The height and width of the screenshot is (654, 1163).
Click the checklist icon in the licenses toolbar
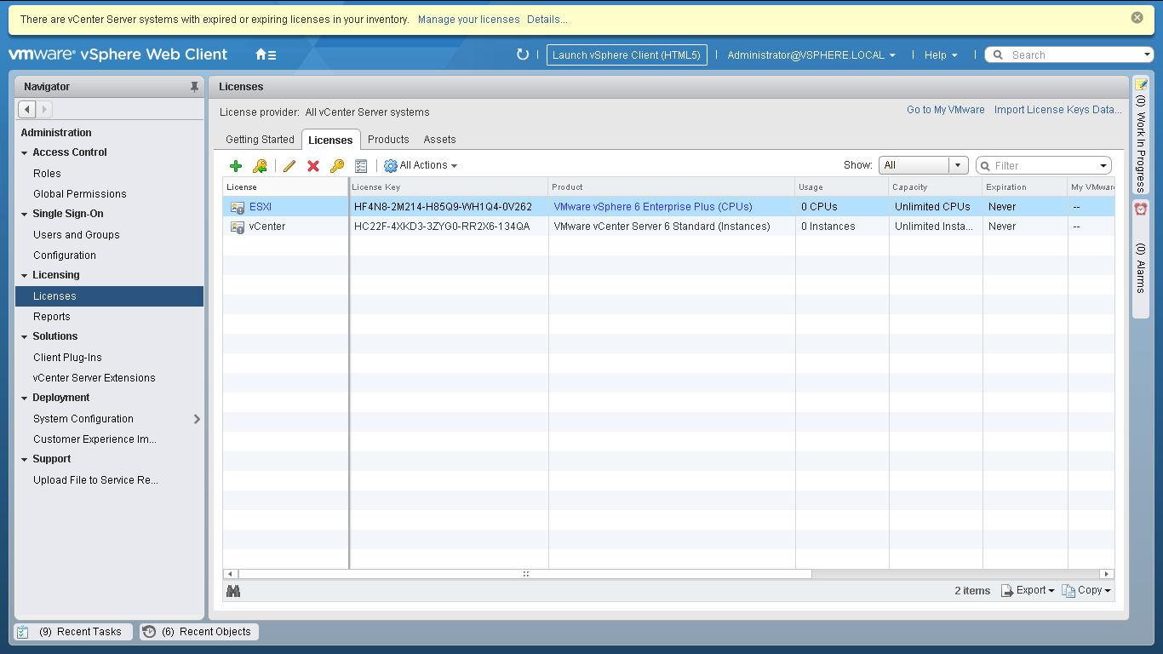point(361,166)
